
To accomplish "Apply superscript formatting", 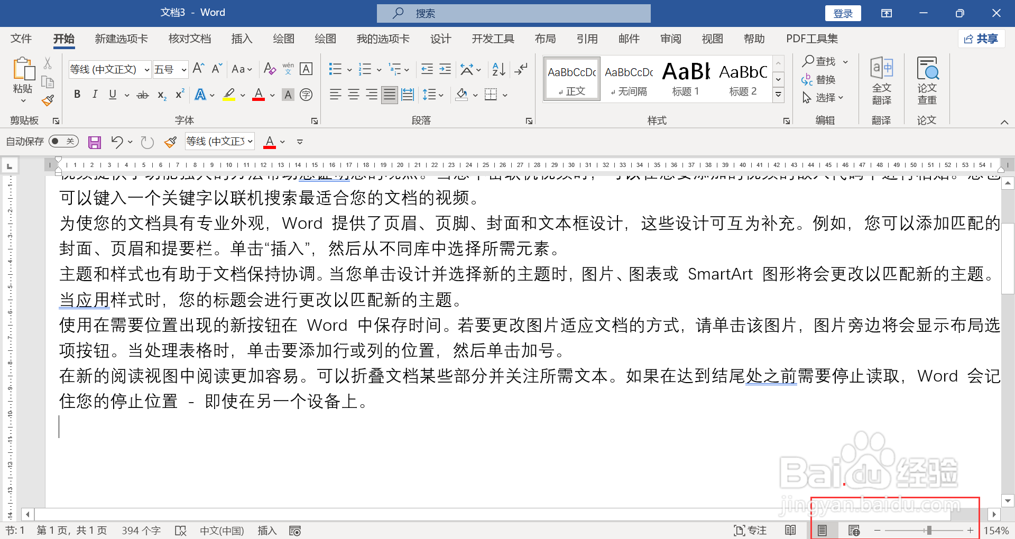I will tap(180, 94).
